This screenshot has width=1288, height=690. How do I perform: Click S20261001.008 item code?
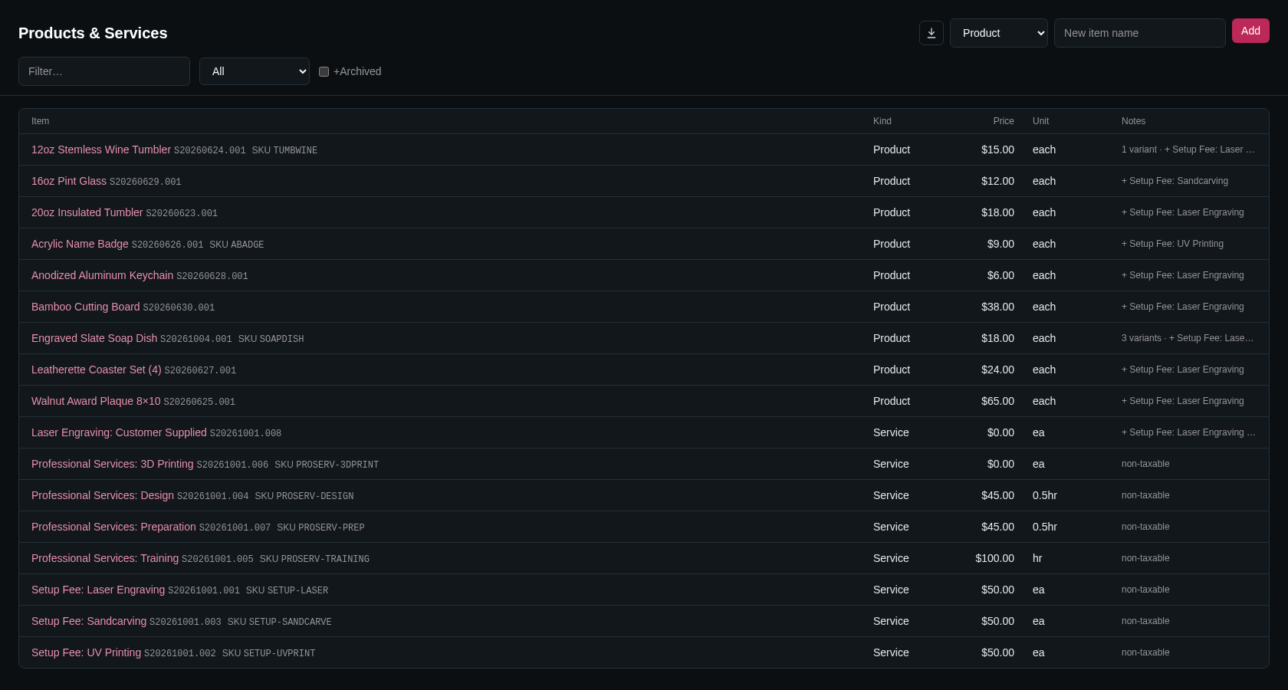[245, 433]
